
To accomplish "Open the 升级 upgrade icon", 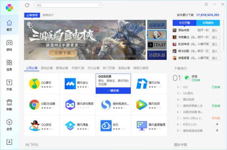I will tap(9, 83).
